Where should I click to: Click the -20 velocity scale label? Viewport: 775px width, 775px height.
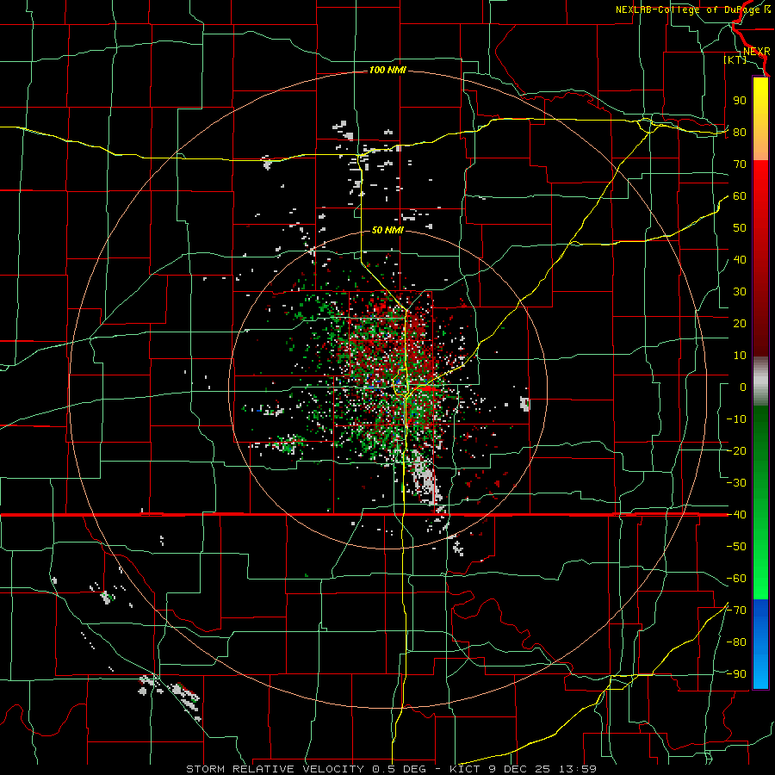tap(736, 450)
